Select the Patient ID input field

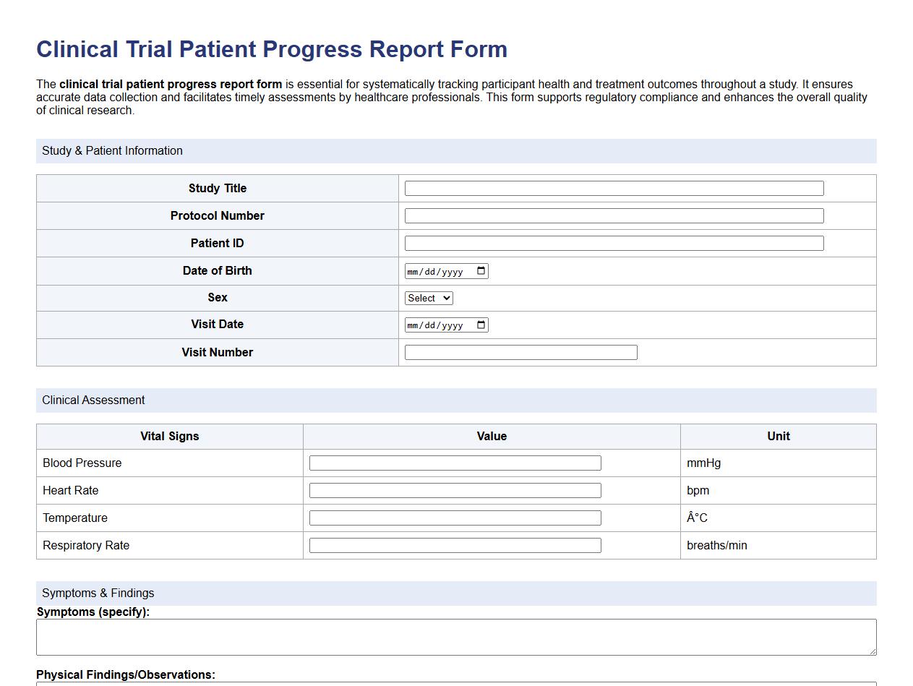coord(613,243)
